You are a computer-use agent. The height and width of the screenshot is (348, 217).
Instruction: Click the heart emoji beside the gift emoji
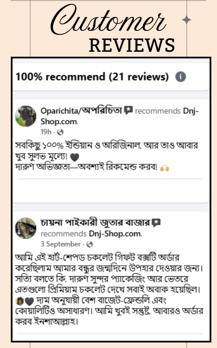(x=29, y=301)
